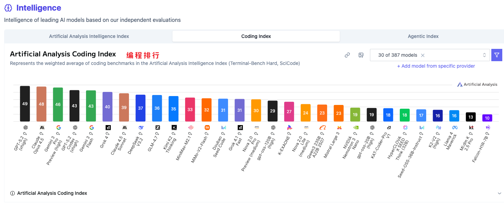
Task: Expand the Artificial Analysis Coding Index section chevron
Action: coord(500,193)
